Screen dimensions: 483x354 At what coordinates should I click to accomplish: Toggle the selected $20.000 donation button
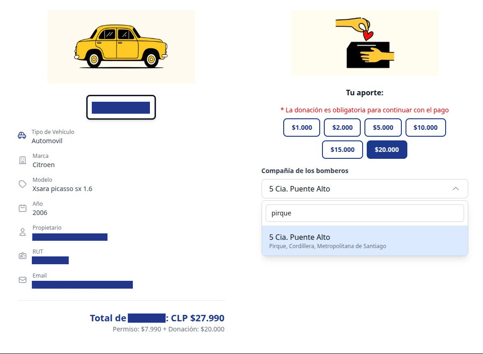click(387, 150)
